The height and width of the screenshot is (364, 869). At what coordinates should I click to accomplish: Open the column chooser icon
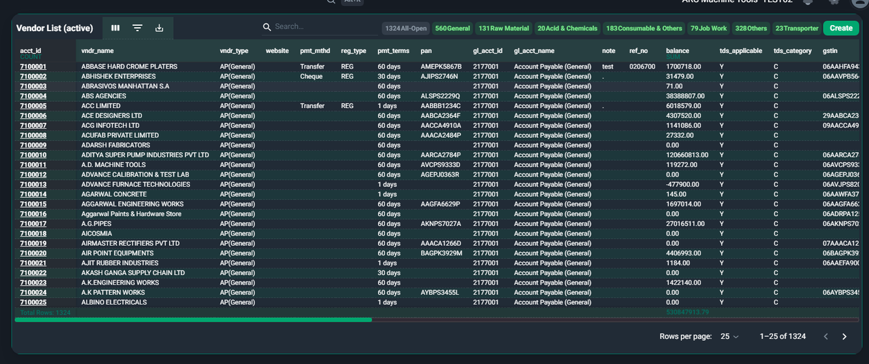coord(115,28)
